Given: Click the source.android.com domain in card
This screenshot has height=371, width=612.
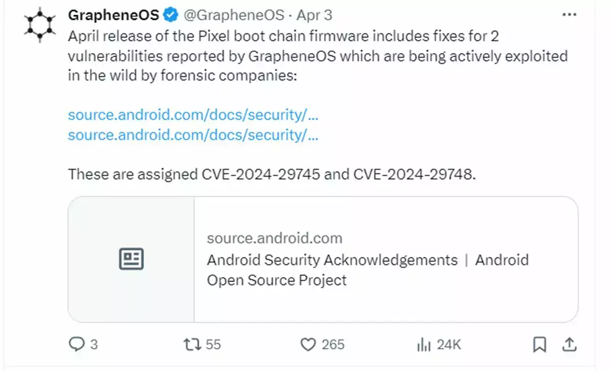Looking at the screenshot, I should (x=274, y=238).
